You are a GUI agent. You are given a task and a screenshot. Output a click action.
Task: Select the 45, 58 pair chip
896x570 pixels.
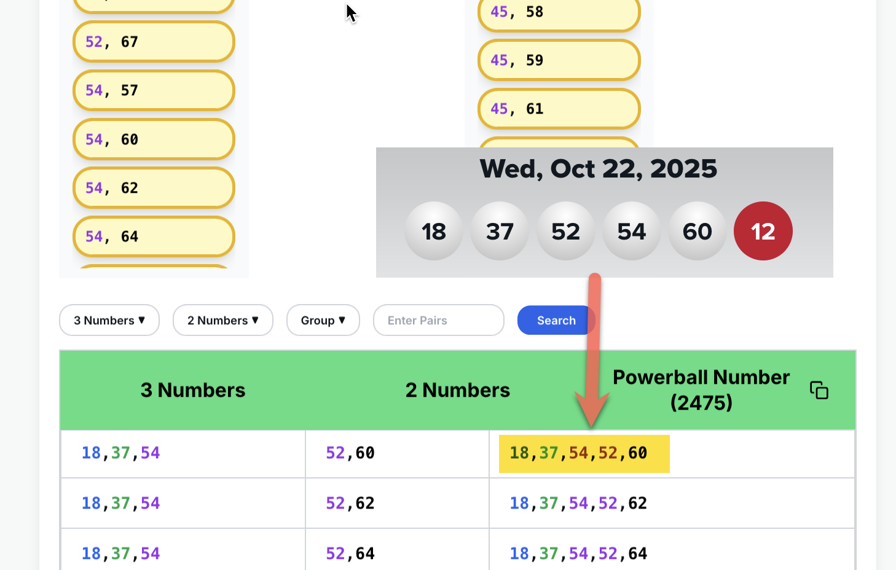pyautogui.click(x=559, y=12)
